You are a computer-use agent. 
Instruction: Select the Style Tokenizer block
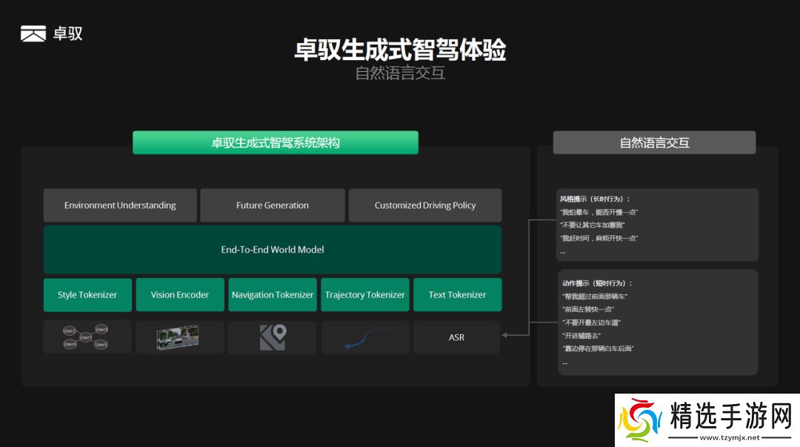[x=87, y=295]
